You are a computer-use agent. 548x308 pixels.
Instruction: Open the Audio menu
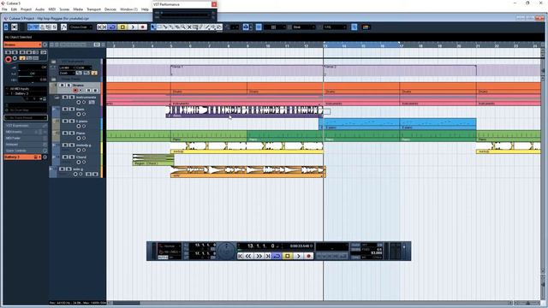(40, 9)
